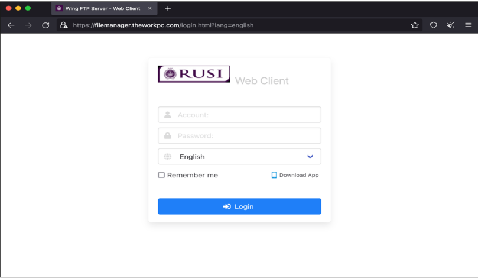
Task: Select the Wing FTP Server browser tab
Action: [102, 8]
